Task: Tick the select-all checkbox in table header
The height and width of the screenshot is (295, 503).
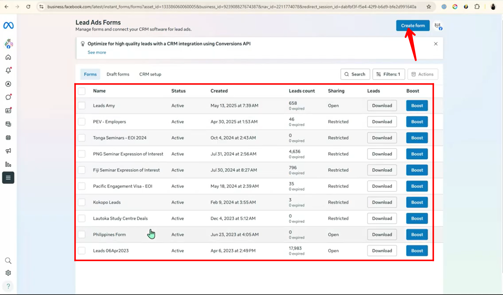Action: click(x=82, y=91)
